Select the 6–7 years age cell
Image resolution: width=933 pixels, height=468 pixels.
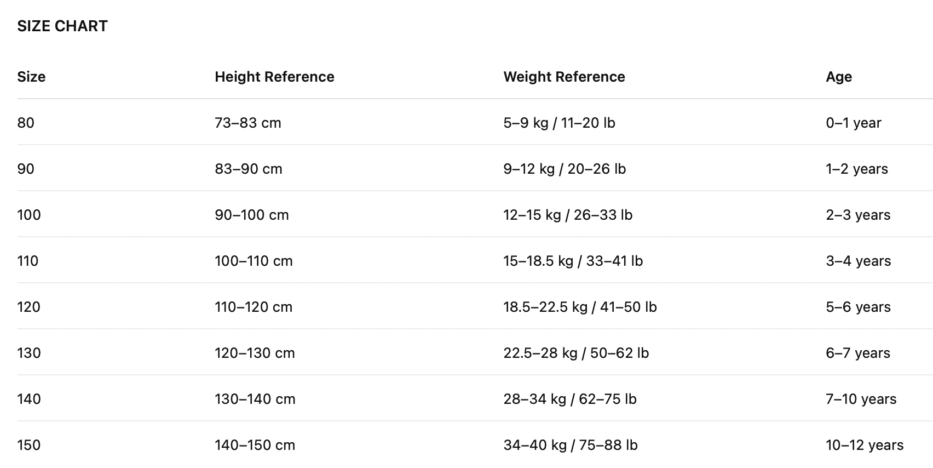[x=857, y=353]
